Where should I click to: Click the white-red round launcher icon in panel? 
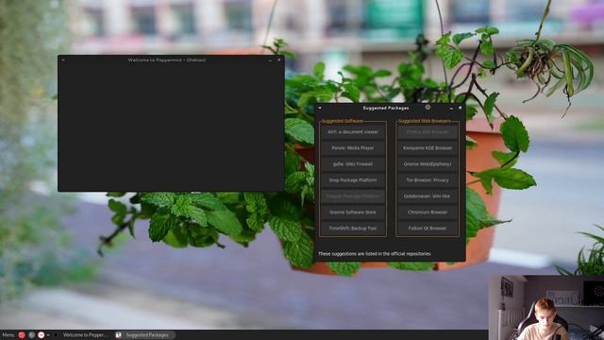[42, 335]
